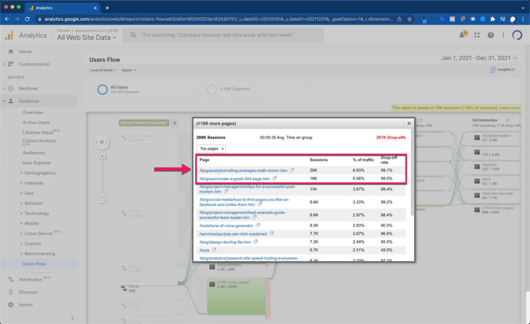Open log-file.htm external link icon
The height and width of the screenshot is (324, 530).
(x=256, y=242)
